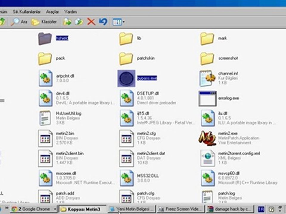Screen dimensions: 286x214
Task: Click the Copy To folder toolbar icon
Action: click(x=79, y=22)
